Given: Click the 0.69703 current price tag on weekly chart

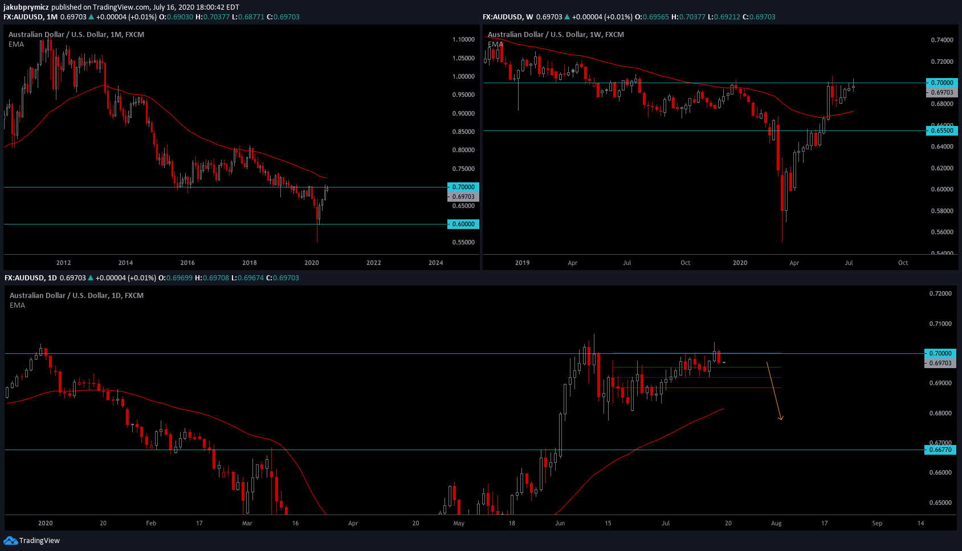Looking at the screenshot, I should (942, 92).
